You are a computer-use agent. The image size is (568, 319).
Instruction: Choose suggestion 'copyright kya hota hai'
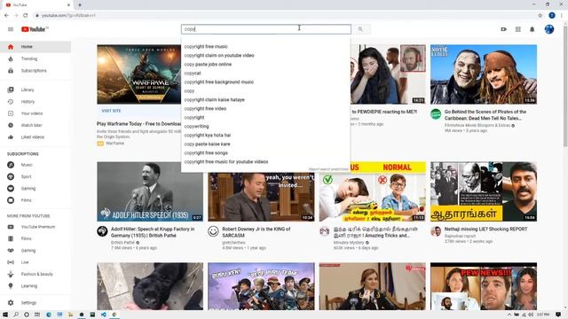point(265,136)
